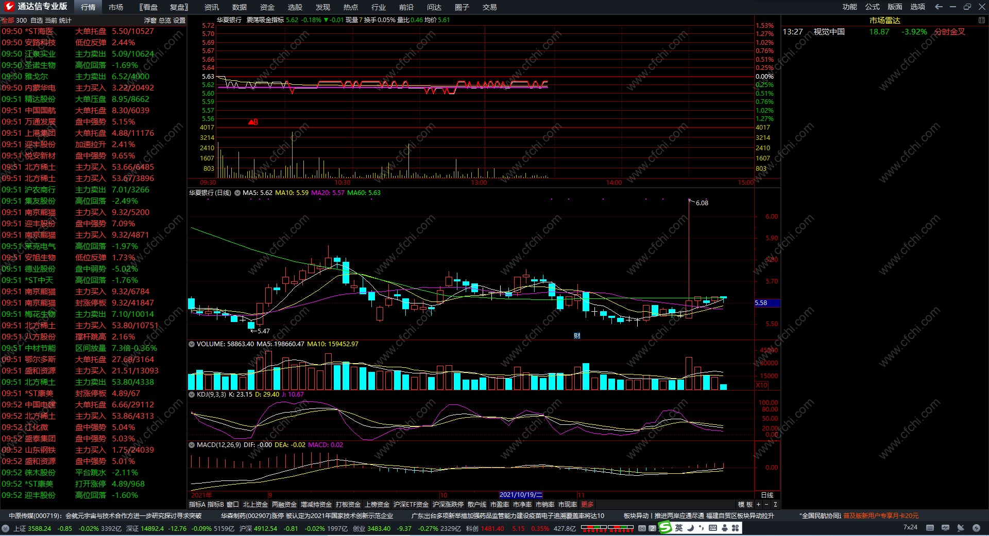The width and height of the screenshot is (989, 536).
Task: Click the minus button beside 模板
Action: coord(766,505)
